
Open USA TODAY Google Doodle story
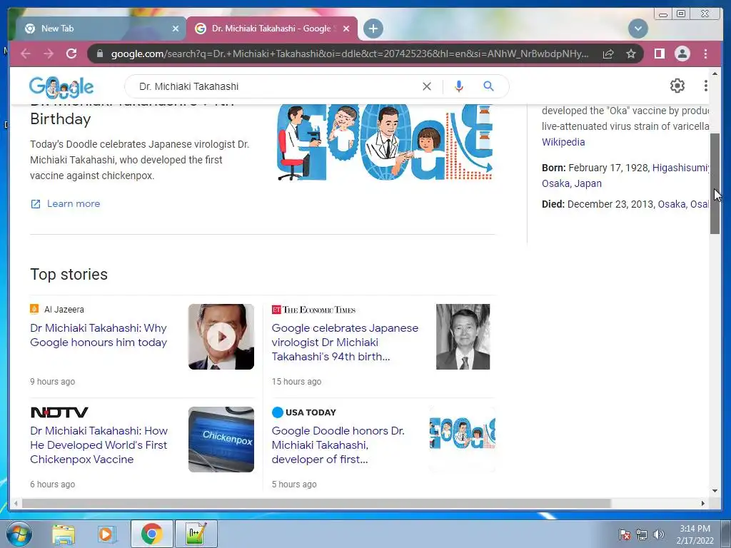[x=338, y=445]
